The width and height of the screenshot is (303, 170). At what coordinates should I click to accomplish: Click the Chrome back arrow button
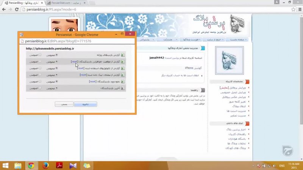click(x=4, y=9)
